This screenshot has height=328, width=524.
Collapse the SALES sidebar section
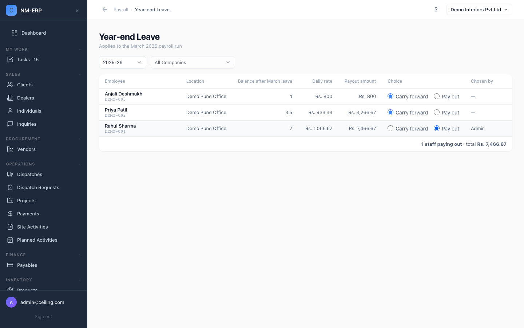[x=80, y=74]
